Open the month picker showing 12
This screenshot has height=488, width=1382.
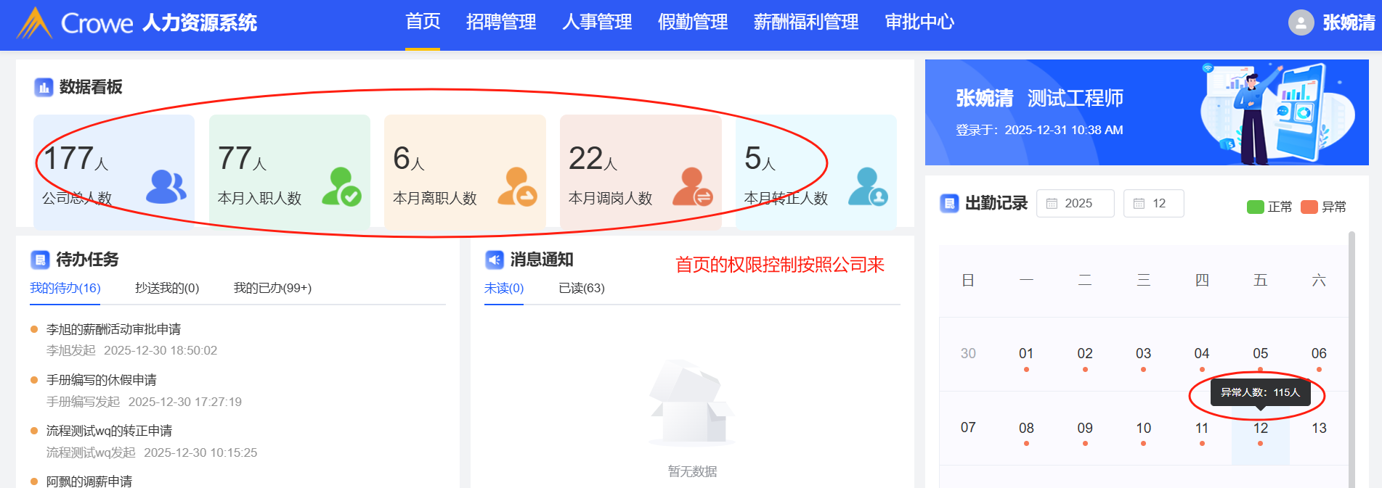[x=1153, y=204]
